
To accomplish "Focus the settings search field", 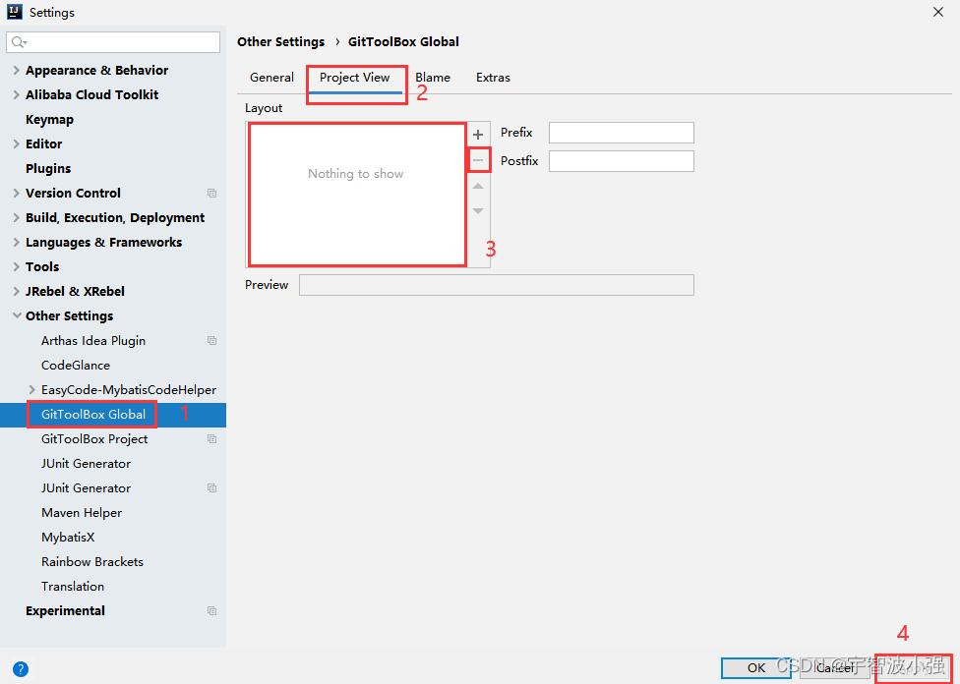I will click(x=113, y=42).
